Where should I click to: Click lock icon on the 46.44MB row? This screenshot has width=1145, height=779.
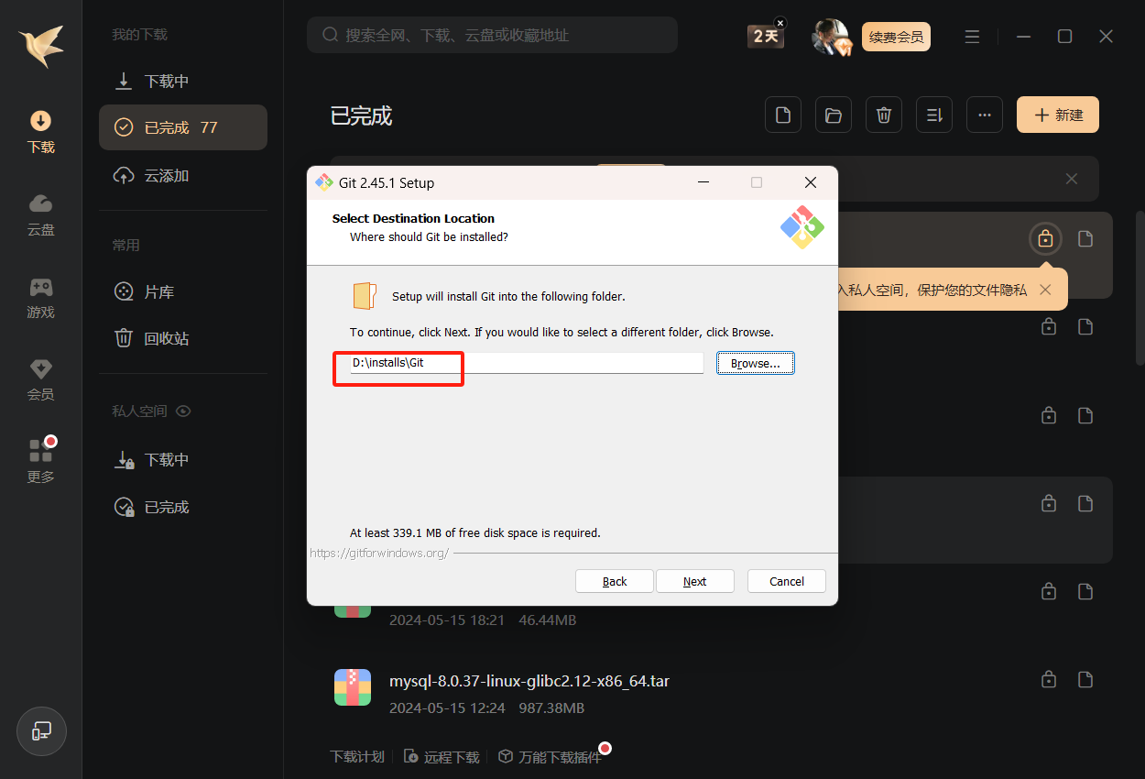[1049, 591]
